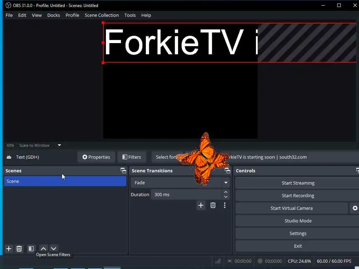This screenshot has width=359, height=269.
Task: Click the Select font button
Action: click(167, 157)
